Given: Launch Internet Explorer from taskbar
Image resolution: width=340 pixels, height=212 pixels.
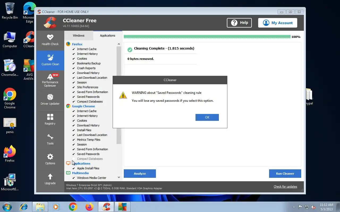Looking at the screenshot, I should [x=24, y=207].
